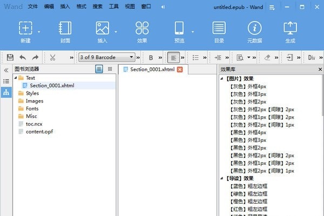Viewport: 324px width, 216px height.
Task: Click the 生成 (Generate) export icon
Action: [291, 28]
